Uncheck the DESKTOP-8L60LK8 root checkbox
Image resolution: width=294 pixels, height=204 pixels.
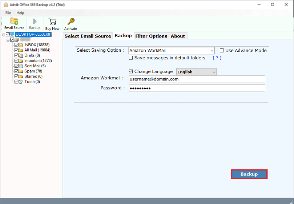point(8,34)
